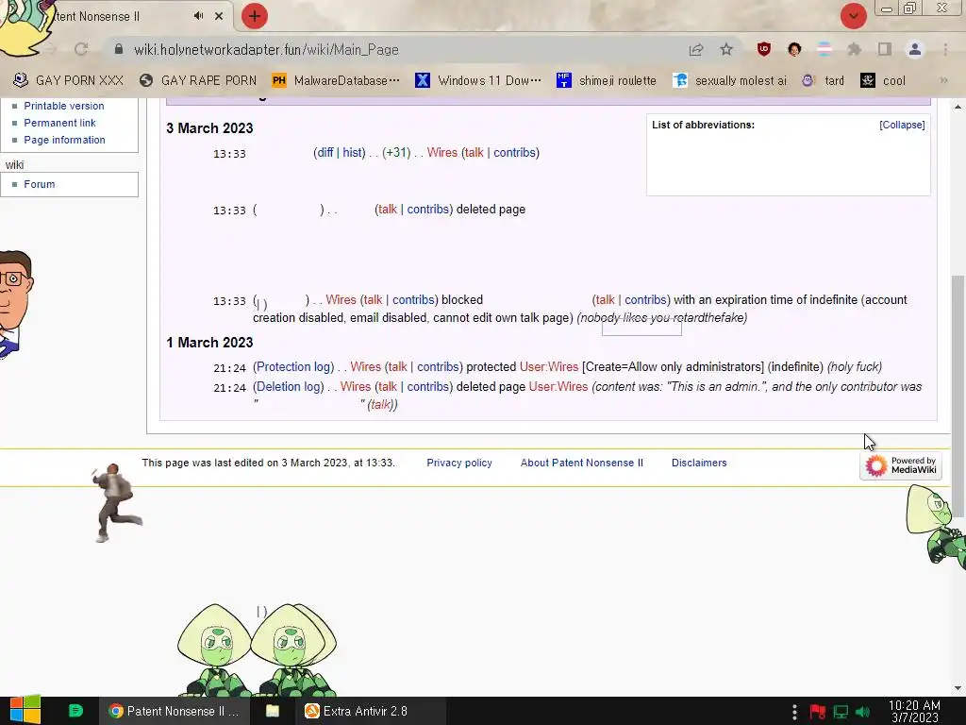Show hidden bookmarks with the double chevron
Image resolution: width=966 pixels, height=725 pixels.
click(943, 80)
